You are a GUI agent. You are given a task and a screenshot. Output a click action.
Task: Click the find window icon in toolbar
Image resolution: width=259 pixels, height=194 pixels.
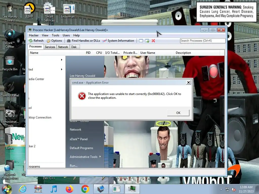click(141, 41)
